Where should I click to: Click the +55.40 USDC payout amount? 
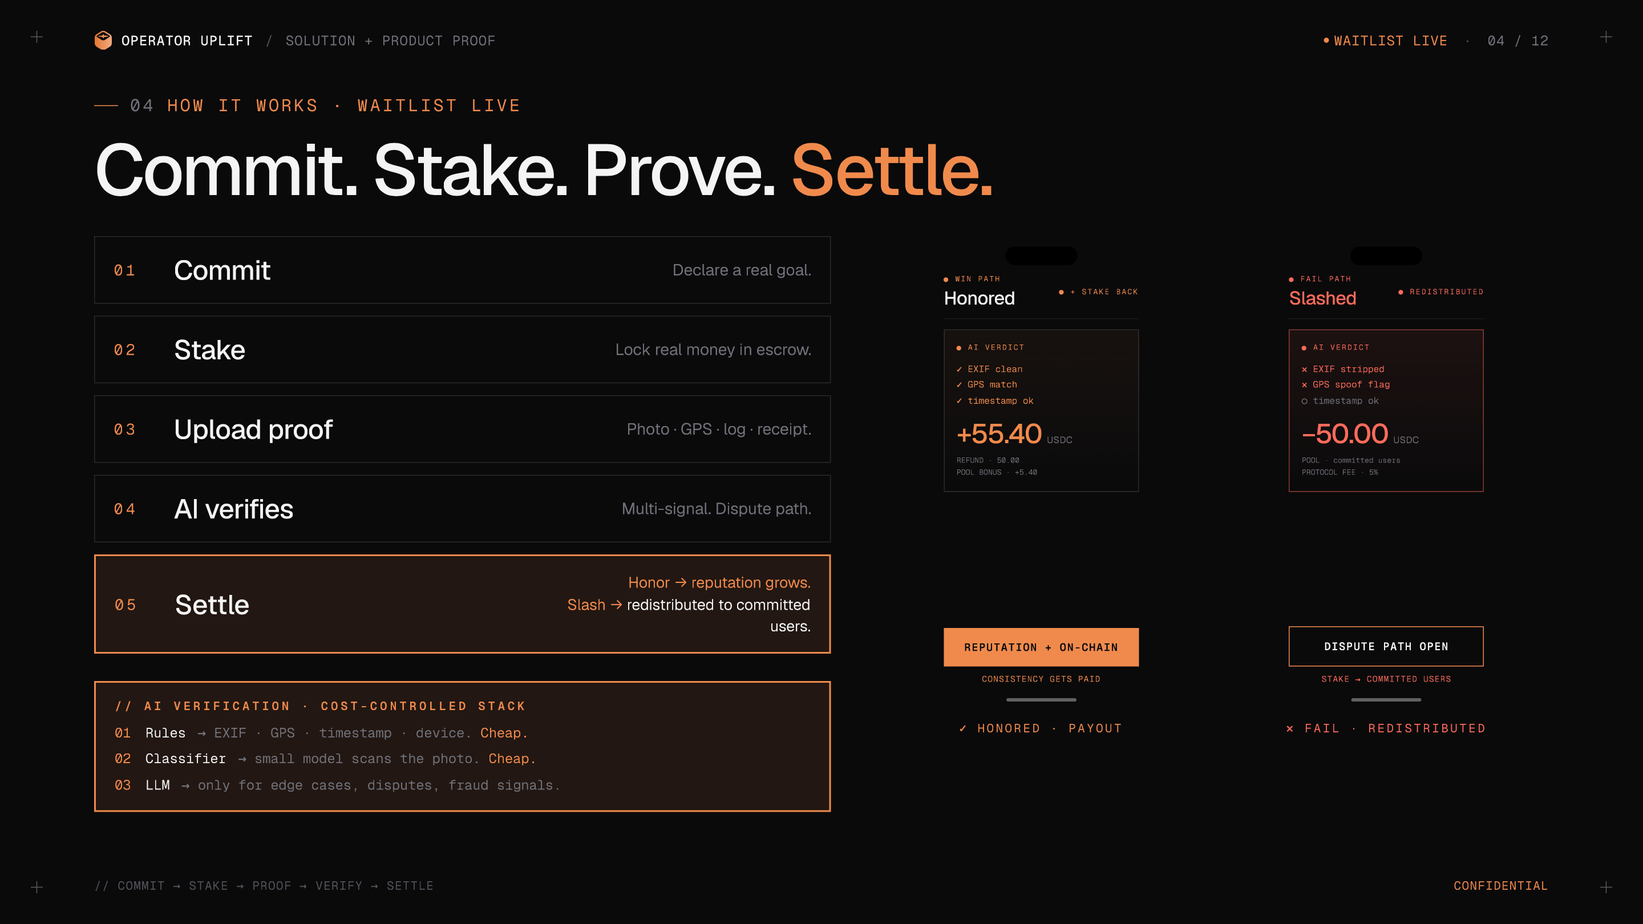coord(1014,434)
